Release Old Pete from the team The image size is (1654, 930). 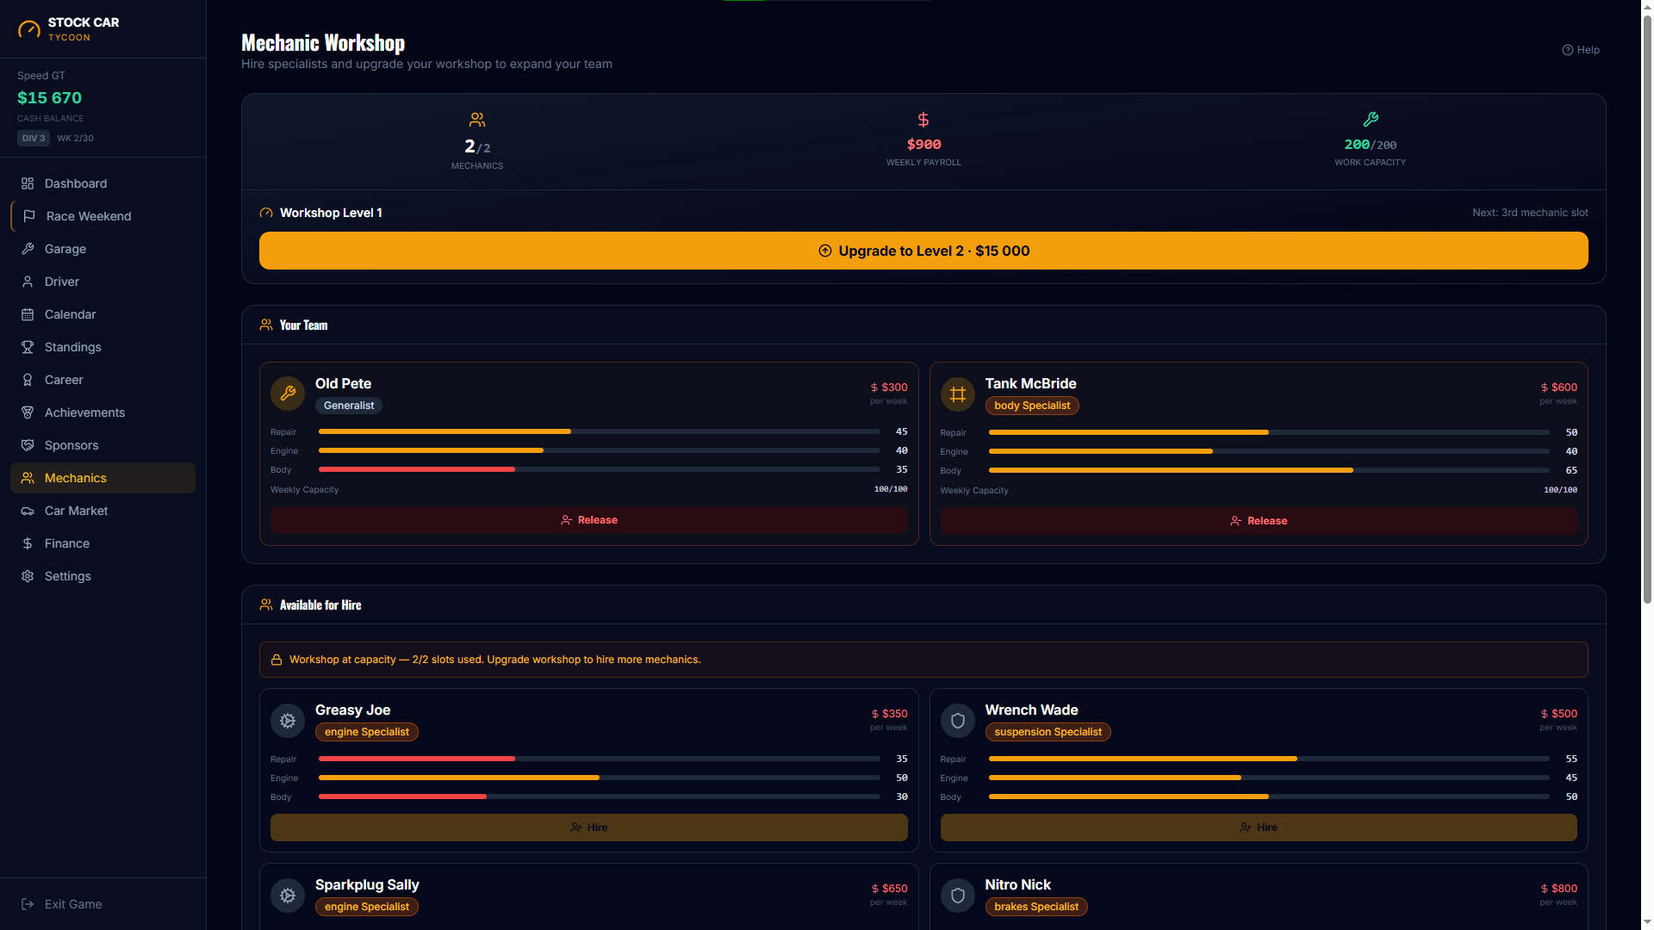(589, 520)
